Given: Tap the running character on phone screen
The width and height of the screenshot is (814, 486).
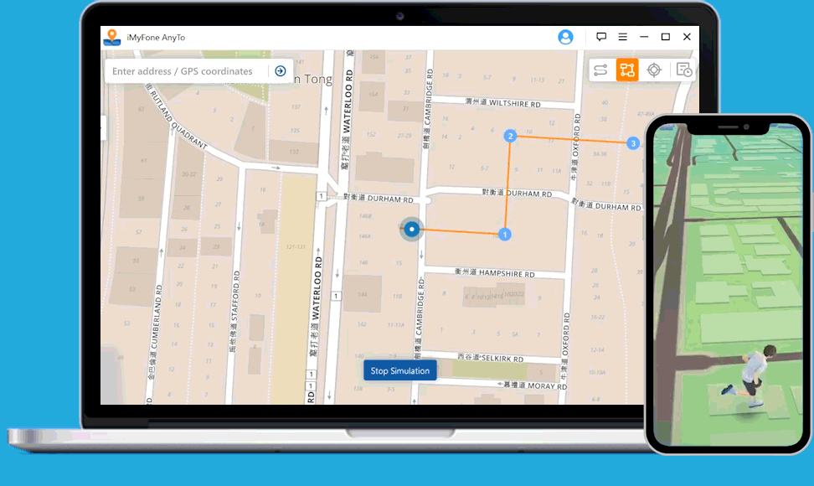Looking at the screenshot, I should tap(750, 377).
